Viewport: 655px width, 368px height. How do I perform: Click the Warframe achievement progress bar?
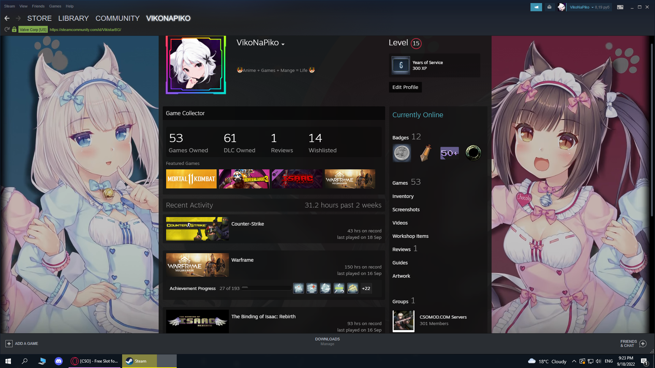tap(266, 288)
